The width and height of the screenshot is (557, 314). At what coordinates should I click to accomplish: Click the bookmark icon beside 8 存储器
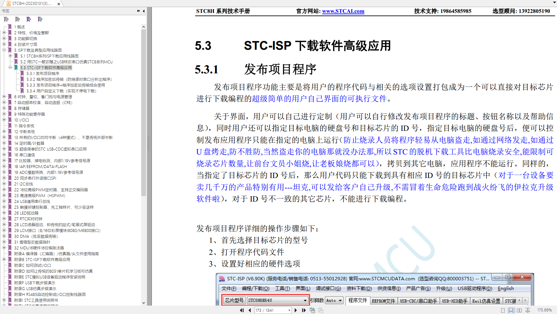click(x=10, y=108)
